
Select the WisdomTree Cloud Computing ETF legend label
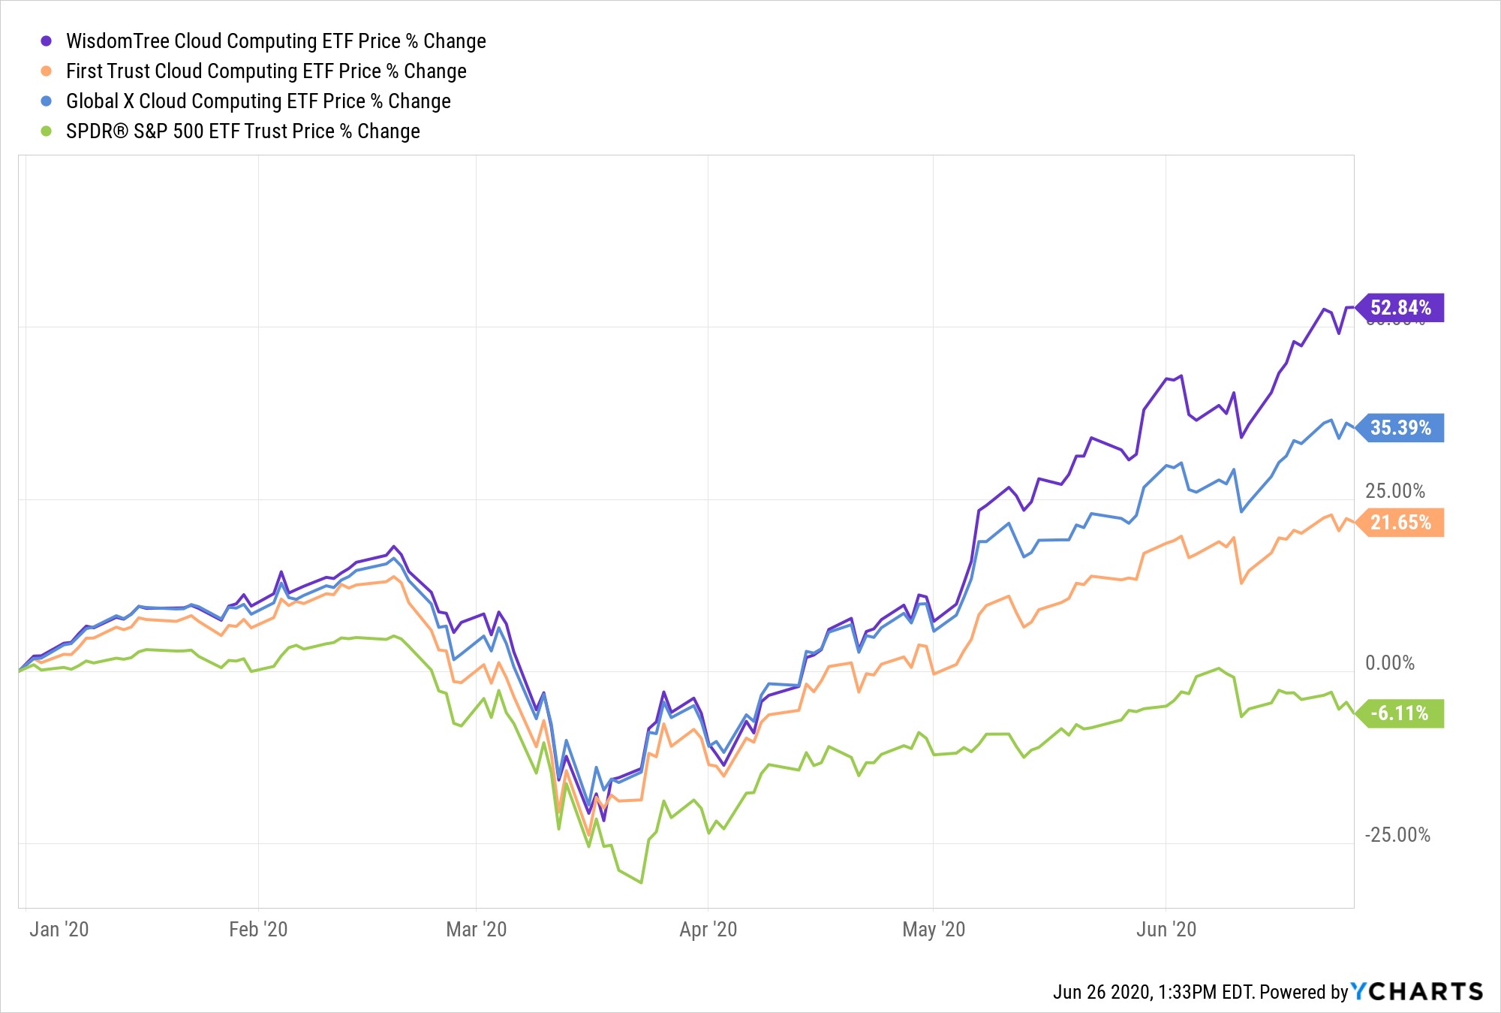coord(275,41)
